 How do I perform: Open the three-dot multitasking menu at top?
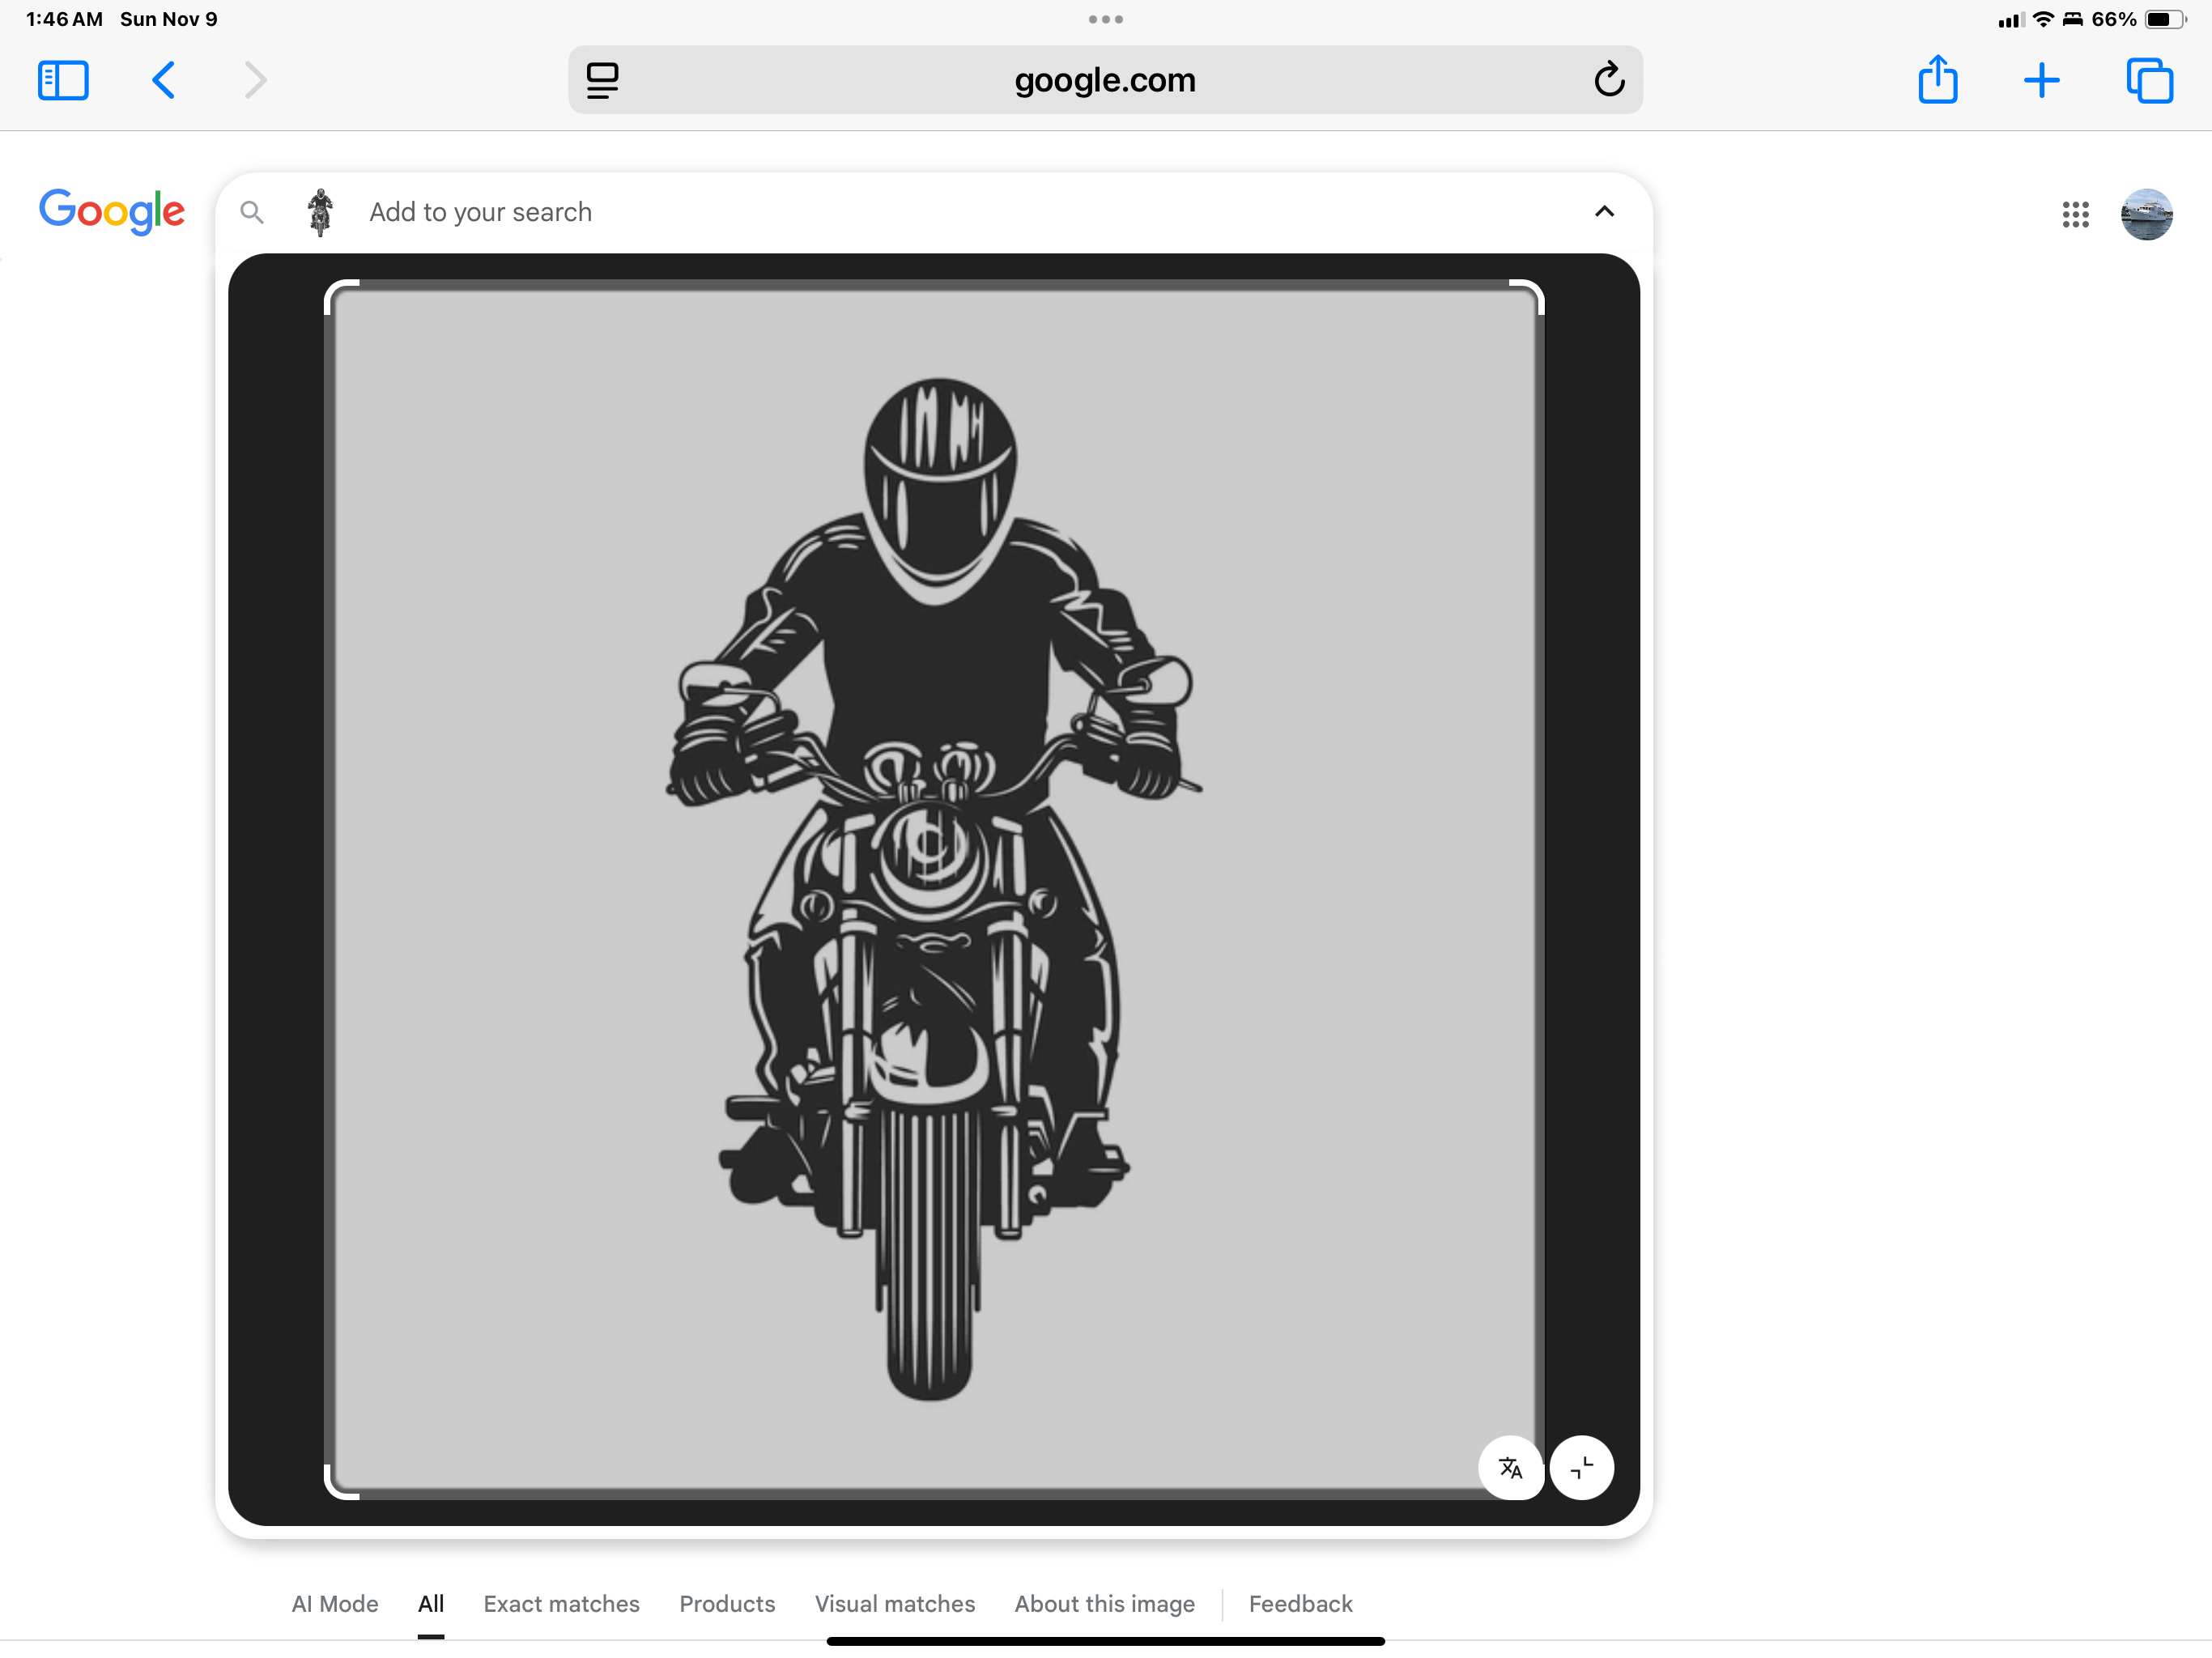coord(1105,19)
